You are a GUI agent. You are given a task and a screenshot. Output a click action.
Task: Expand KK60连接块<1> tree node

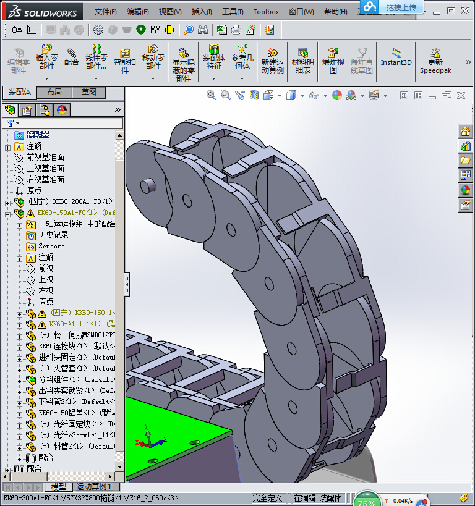pyautogui.click(x=19, y=348)
